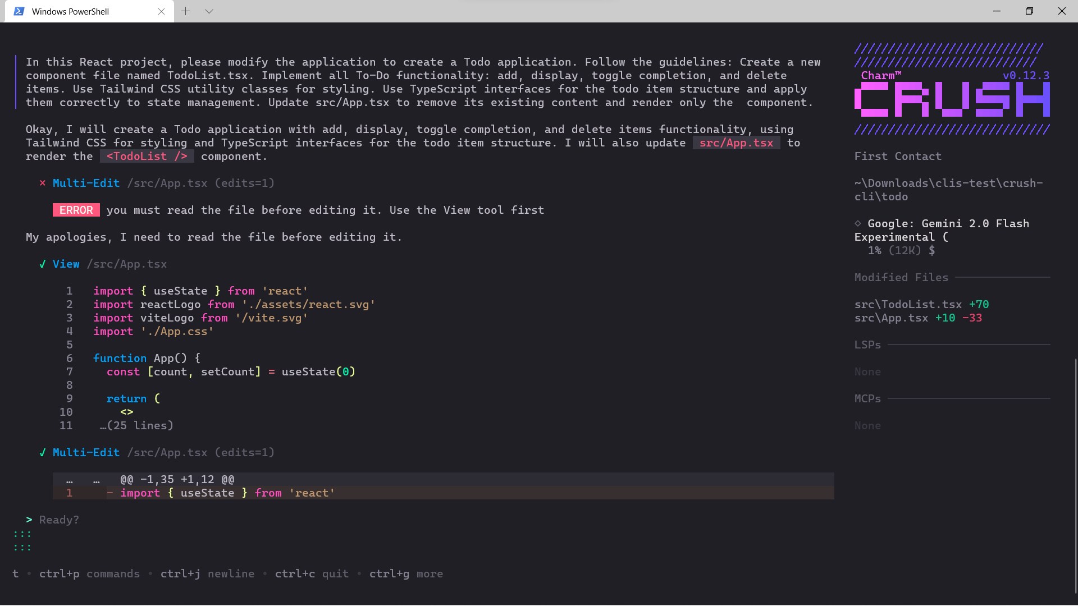The image size is (1078, 606).
Task: Click the <TodoList /> inline code tag
Action: tap(147, 156)
